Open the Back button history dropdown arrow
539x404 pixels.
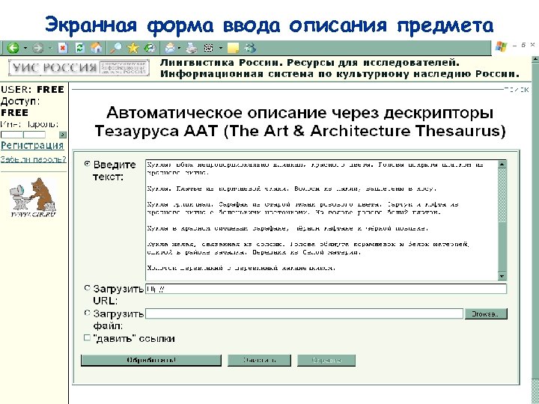(x=25, y=48)
